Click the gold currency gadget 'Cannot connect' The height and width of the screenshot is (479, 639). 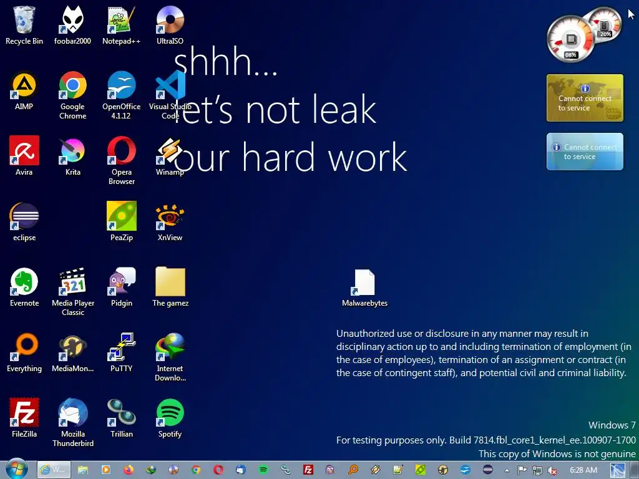click(585, 98)
